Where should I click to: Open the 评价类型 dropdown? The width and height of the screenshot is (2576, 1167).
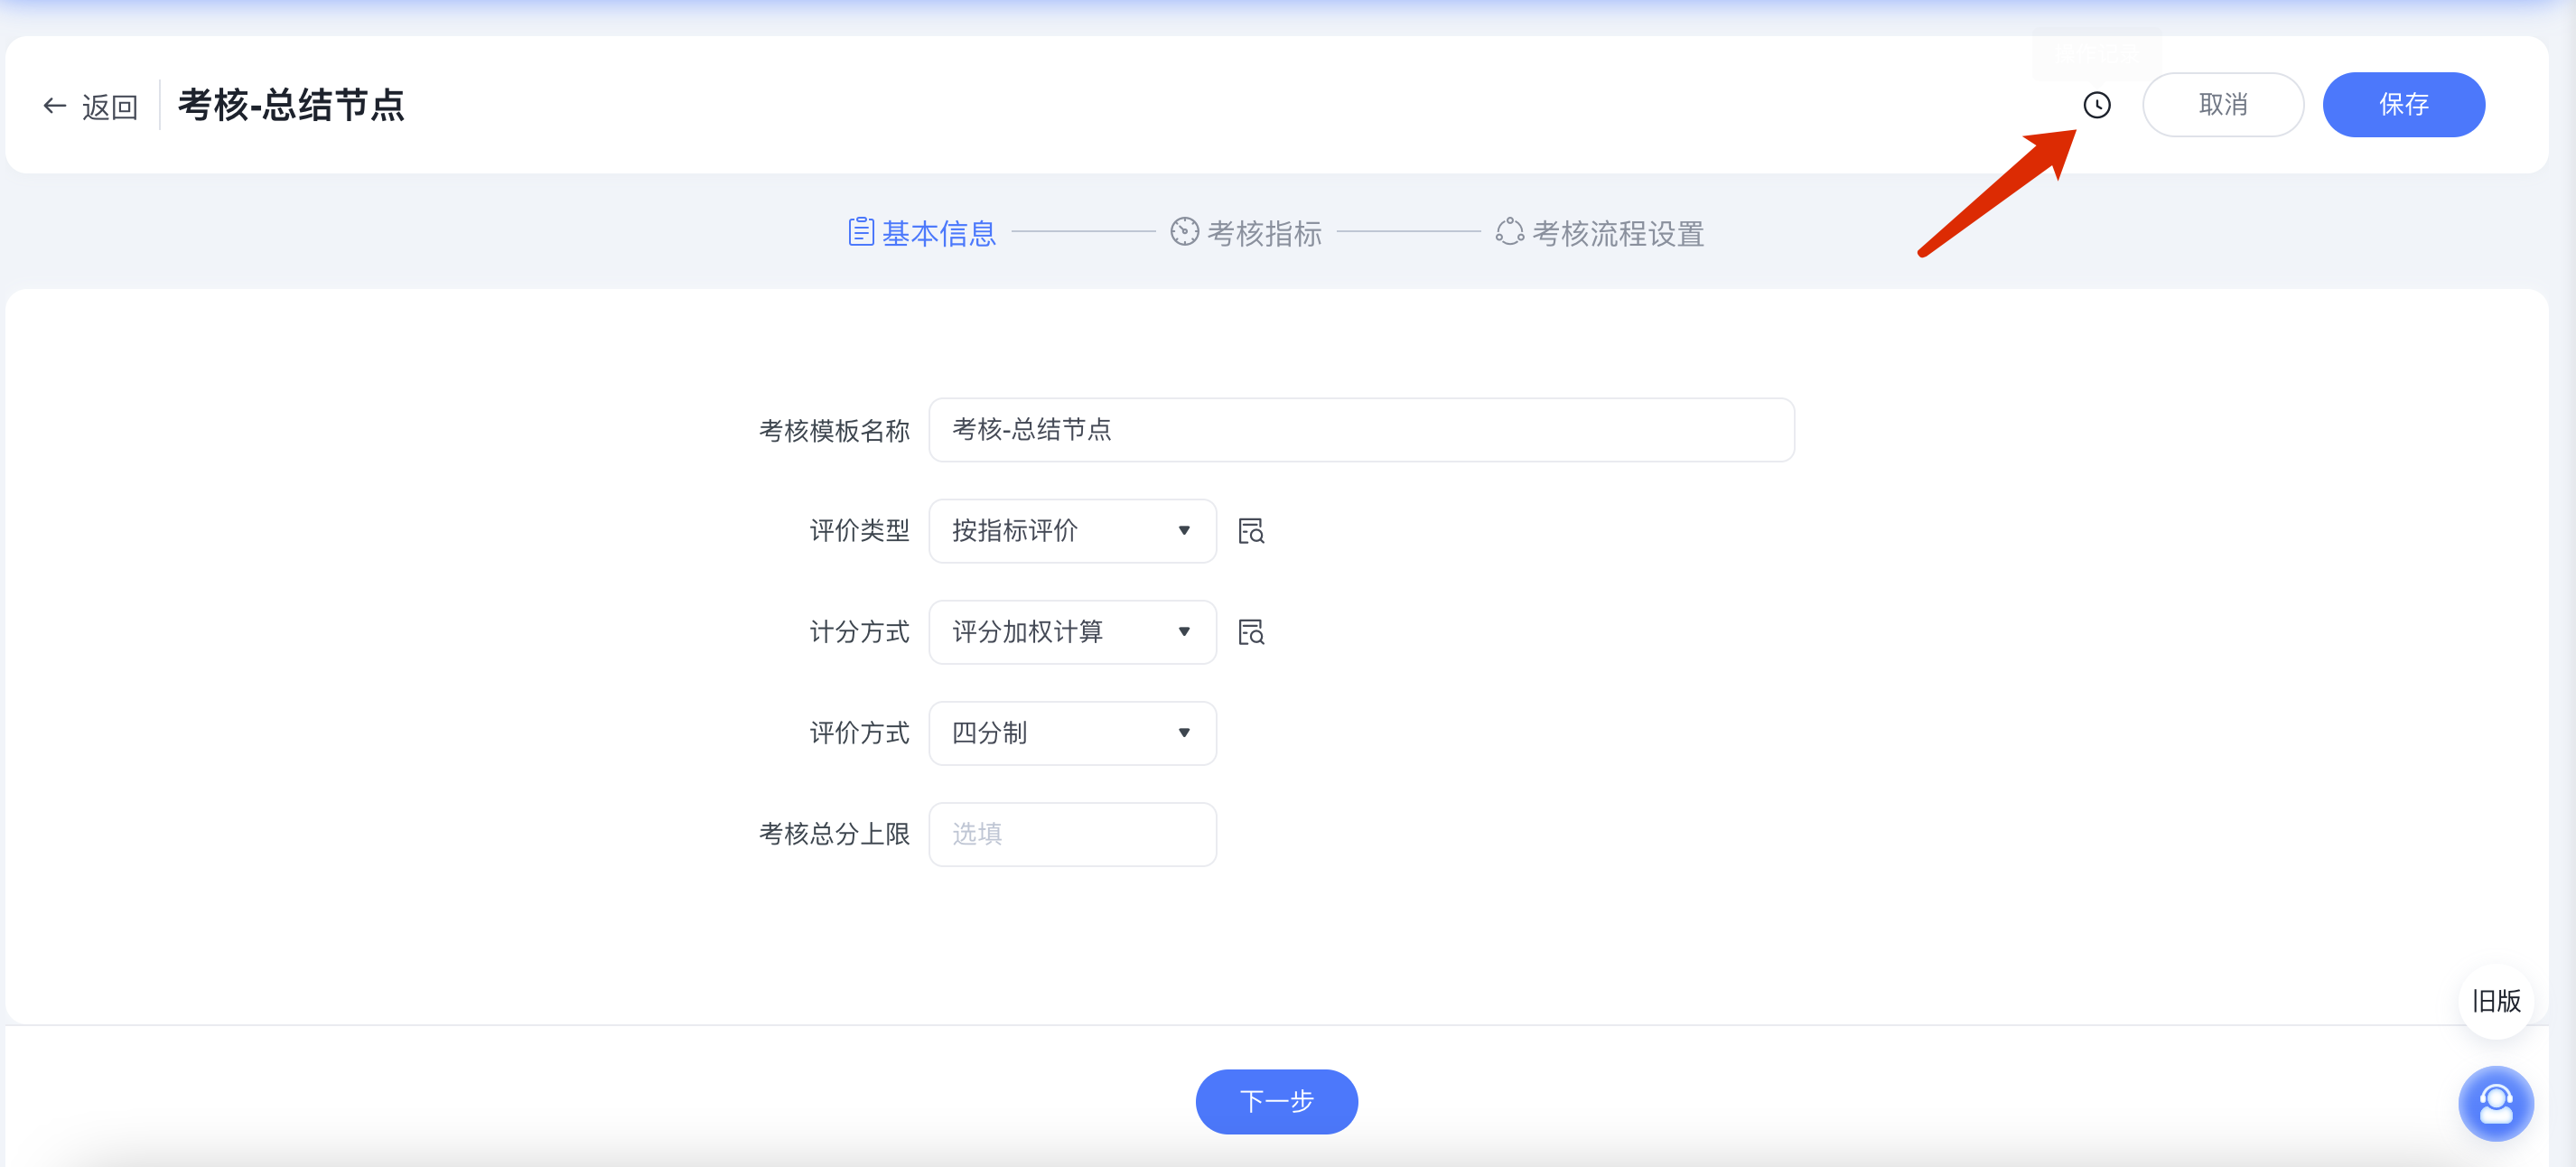1072,531
